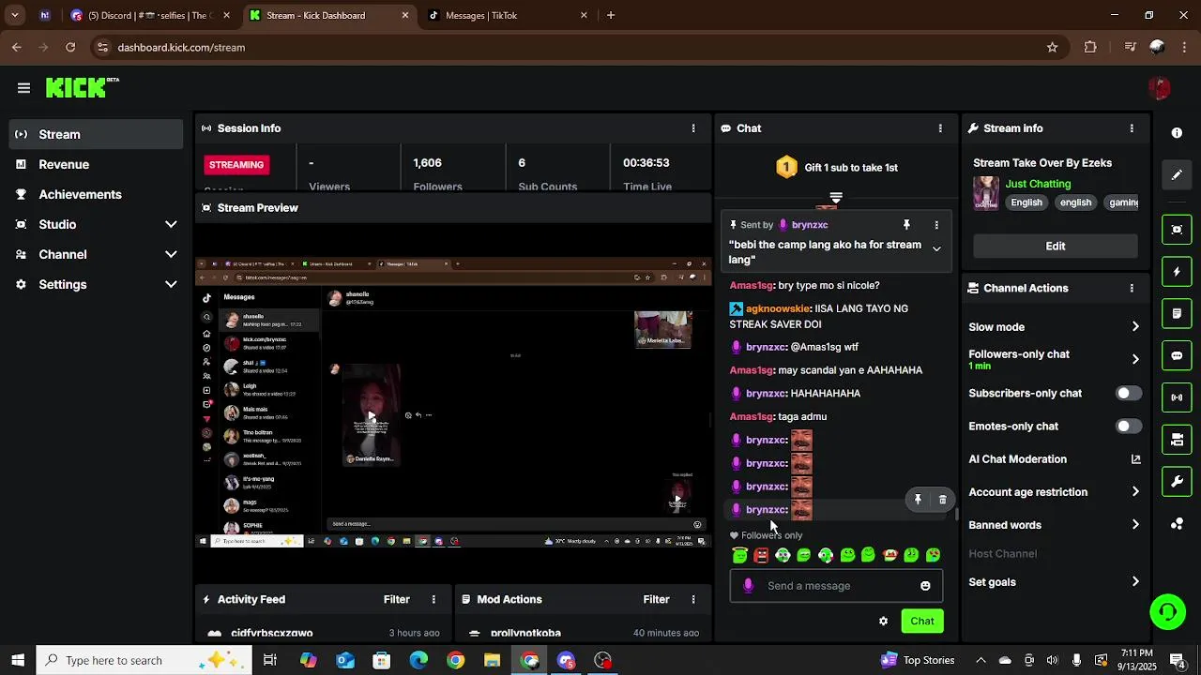Click Filter in Mod Actions
The height and width of the screenshot is (675, 1201).
coord(657,600)
